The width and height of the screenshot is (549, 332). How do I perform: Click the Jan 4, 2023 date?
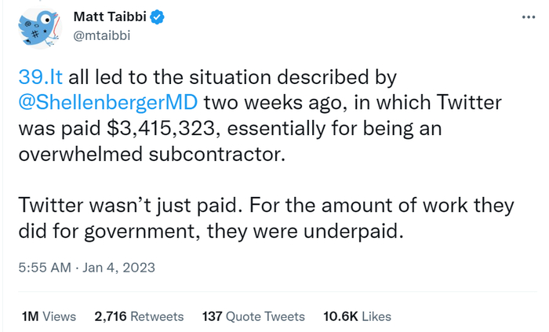122,267
